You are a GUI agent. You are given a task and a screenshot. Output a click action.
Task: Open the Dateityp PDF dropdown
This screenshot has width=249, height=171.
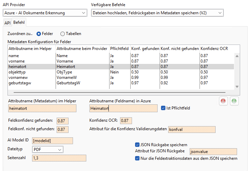[47, 149]
